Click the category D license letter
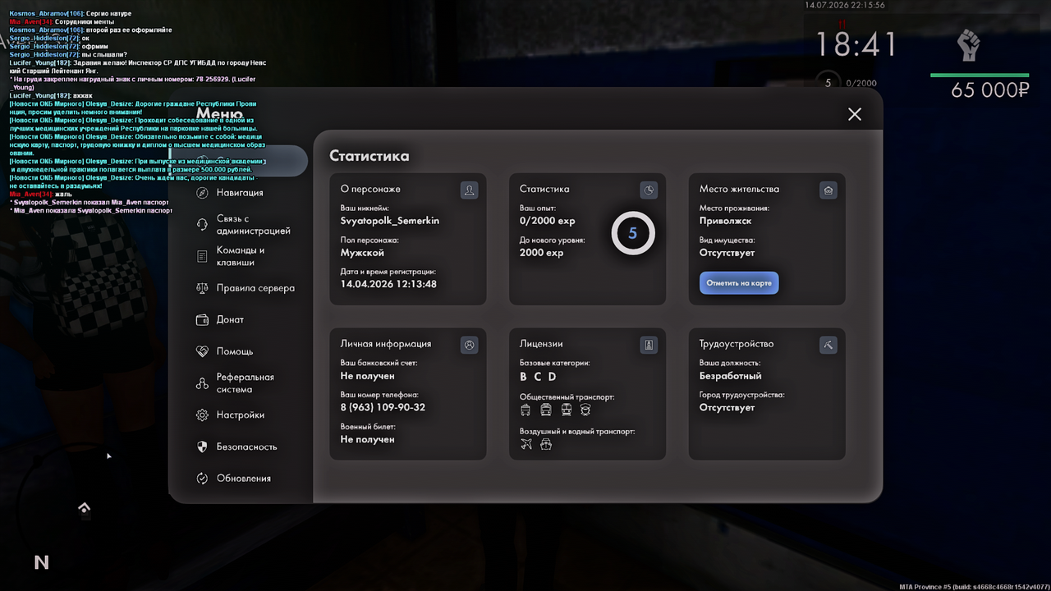This screenshot has width=1051, height=591. 553,377
